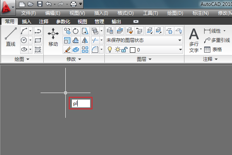Open the 视图(V) menu

click(77, 13)
